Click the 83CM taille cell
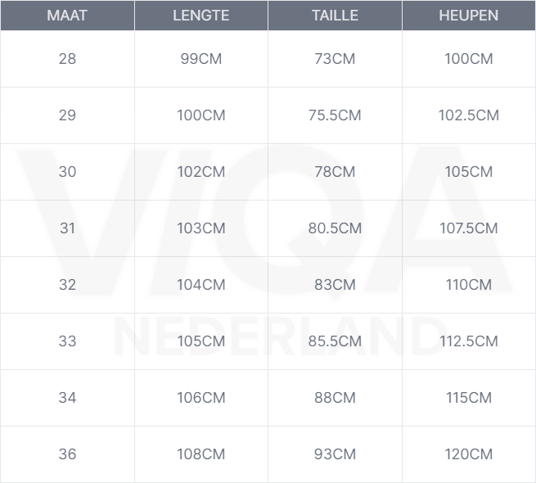Image resolution: width=536 pixels, height=483 pixels. click(x=335, y=285)
